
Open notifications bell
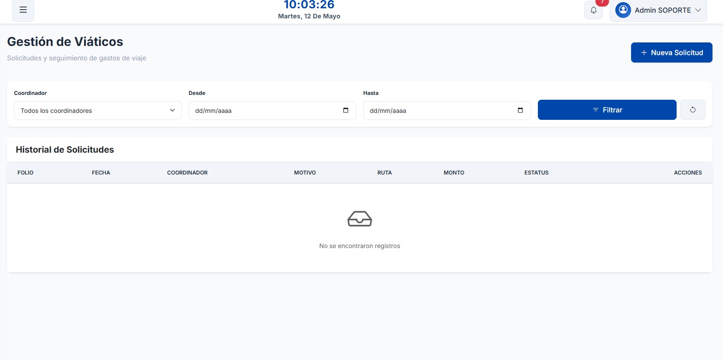point(593,10)
